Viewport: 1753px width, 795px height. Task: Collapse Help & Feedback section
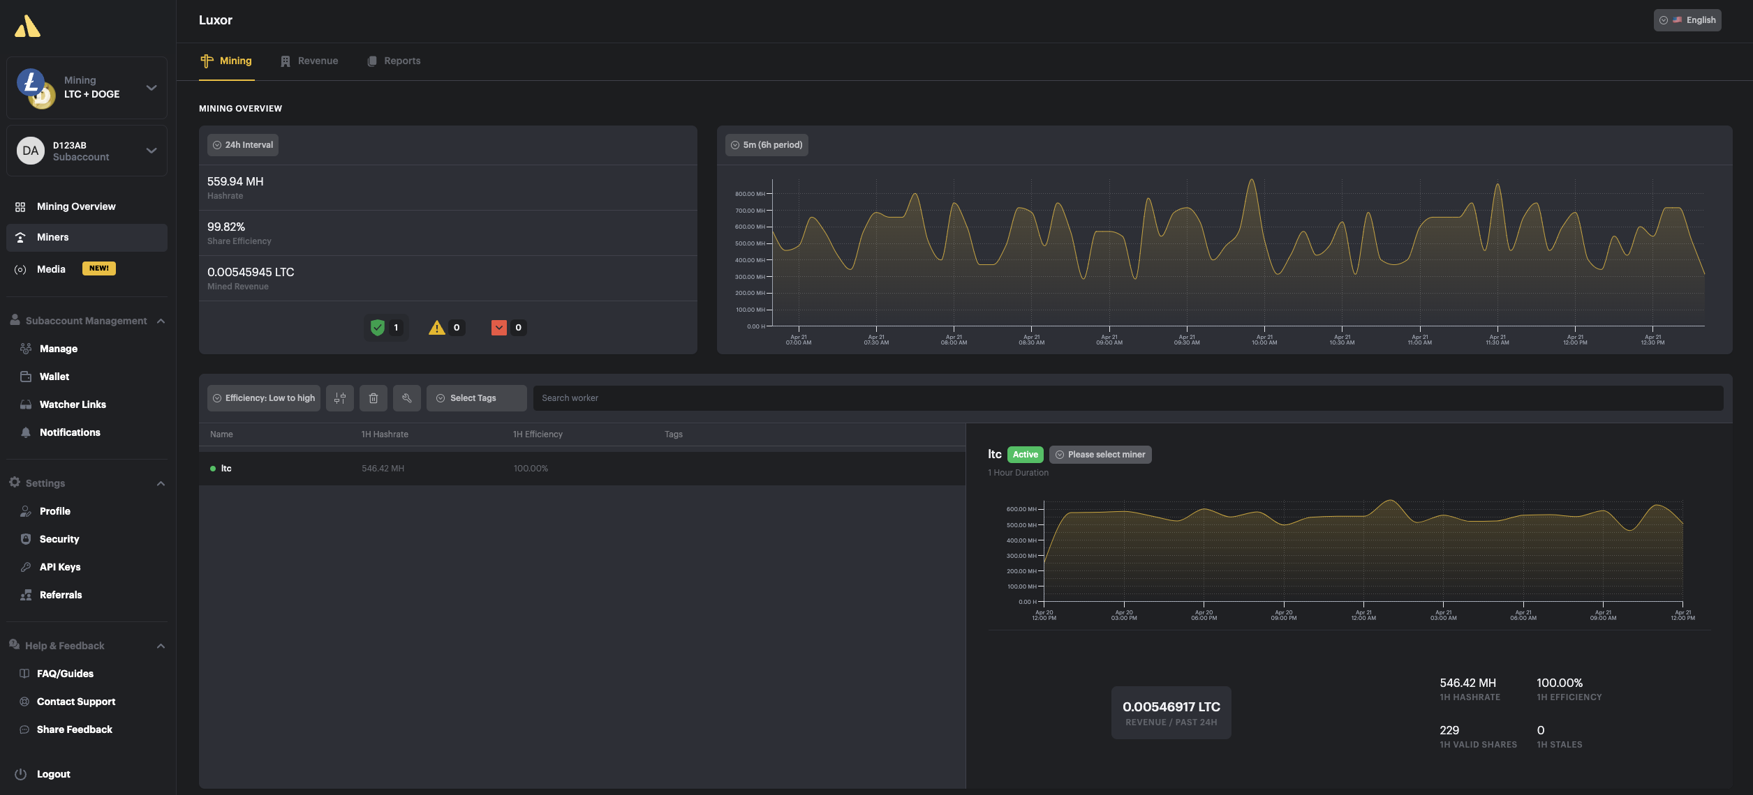point(160,645)
